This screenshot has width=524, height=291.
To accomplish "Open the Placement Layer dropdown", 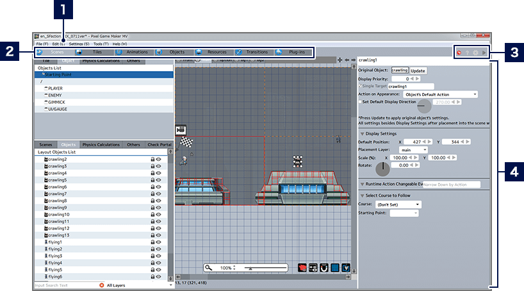I will click(x=413, y=150).
